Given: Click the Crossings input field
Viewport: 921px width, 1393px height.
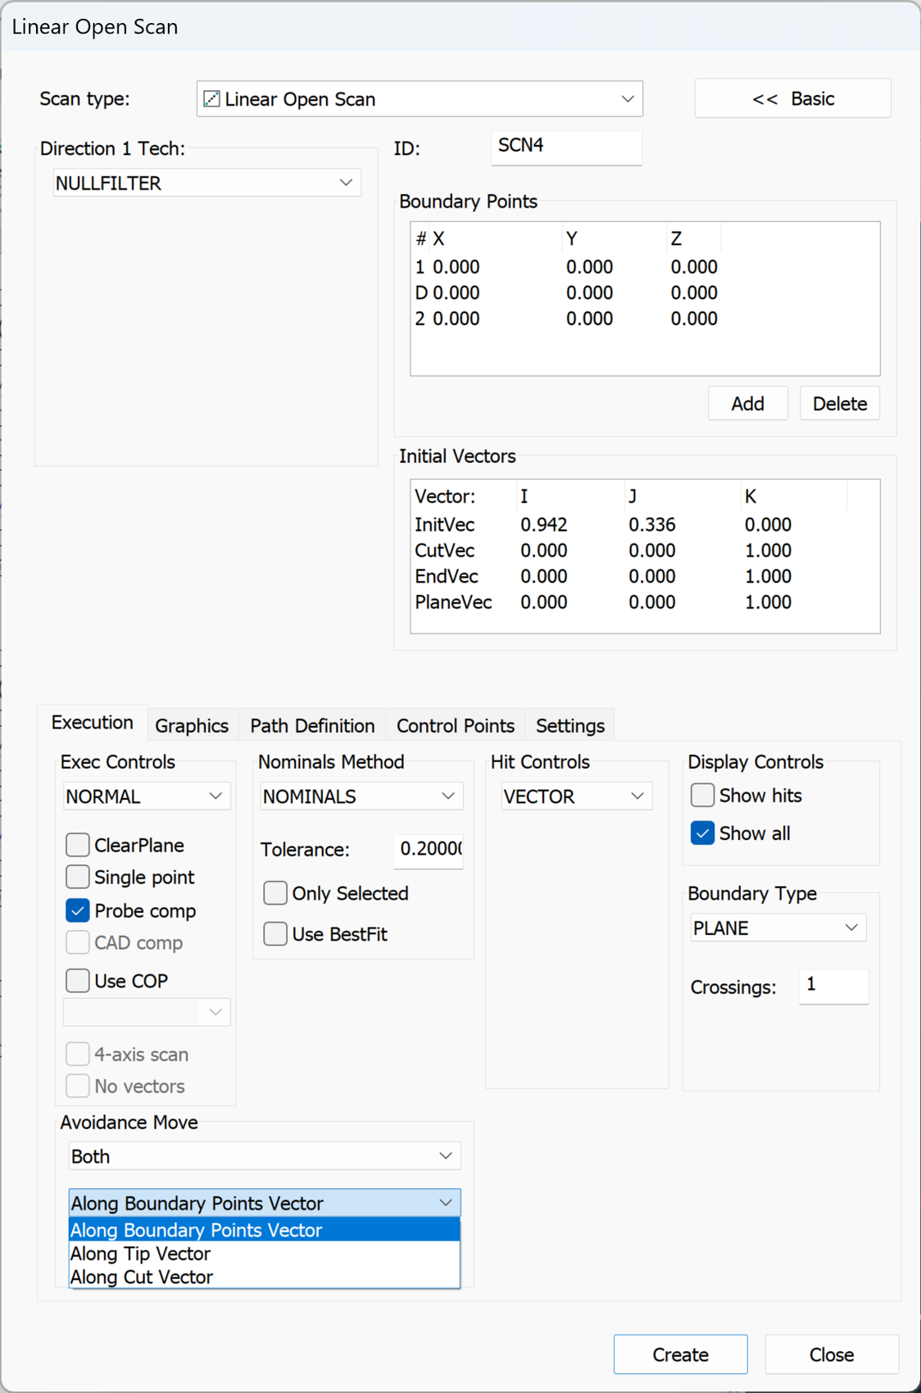Looking at the screenshot, I should tap(834, 986).
